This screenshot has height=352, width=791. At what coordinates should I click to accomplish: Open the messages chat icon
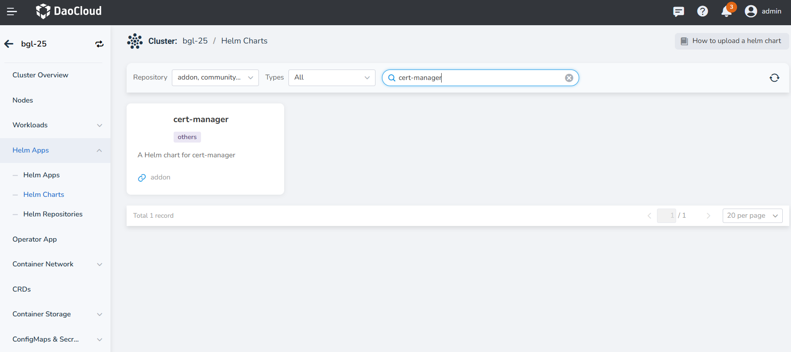pos(678,12)
